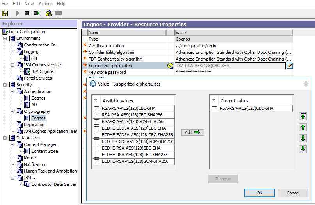Click the Local Configuration root icon
The image size is (315, 205).
coord(5,32)
